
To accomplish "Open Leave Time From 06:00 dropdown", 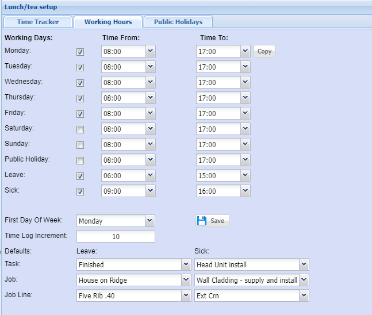I will point(149,176).
